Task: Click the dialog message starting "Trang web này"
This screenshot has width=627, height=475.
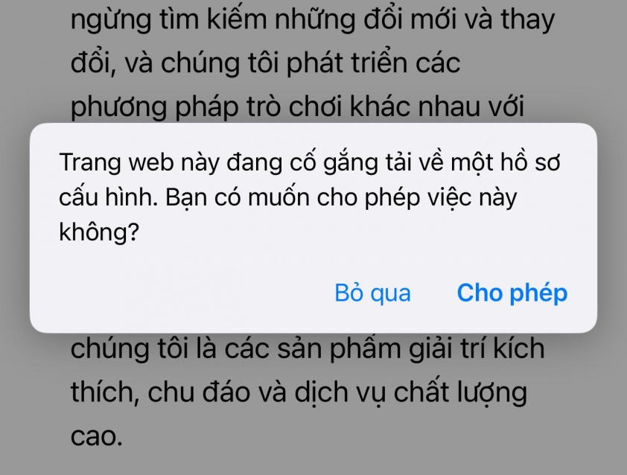Action: [x=309, y=197]
